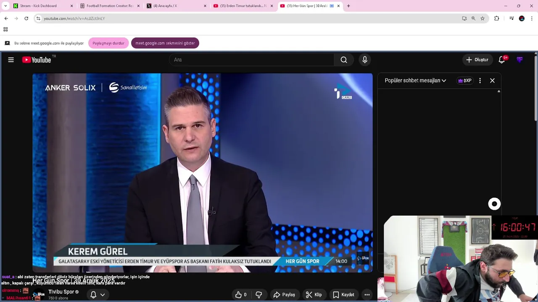The height and width of the screenshot is (302, 538).
Task: Click the Her Gün Spor | 30 Aralık title
Action: (x=74, y=280)
